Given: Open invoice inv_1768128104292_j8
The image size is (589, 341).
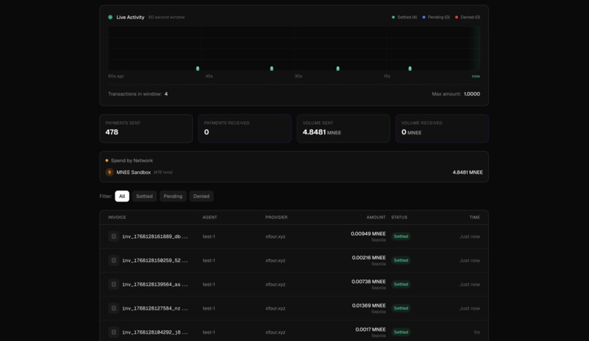Looking at the screenshot, I should (x=155, y=332).
